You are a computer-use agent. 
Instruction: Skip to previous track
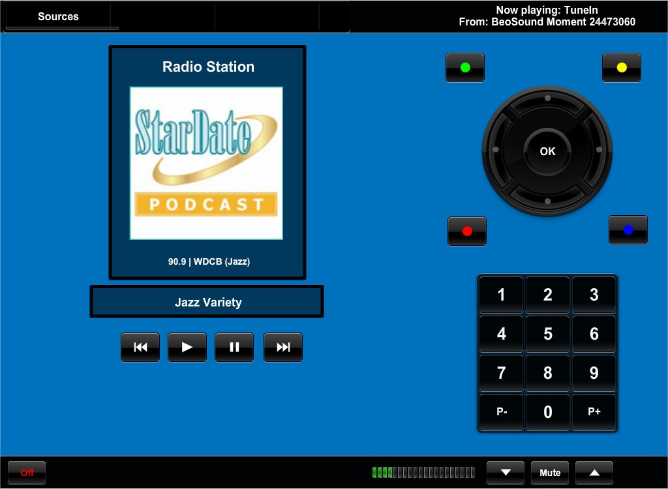(140, 347)
